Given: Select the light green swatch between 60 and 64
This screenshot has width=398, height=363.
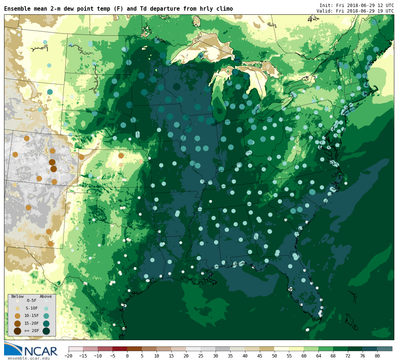Looking at the screenshot, I should point(311,349).
